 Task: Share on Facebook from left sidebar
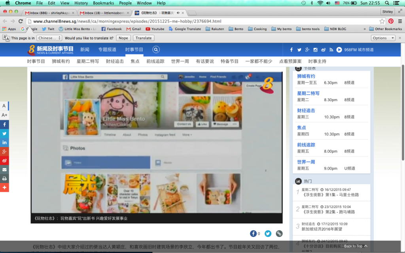[4, 125]
